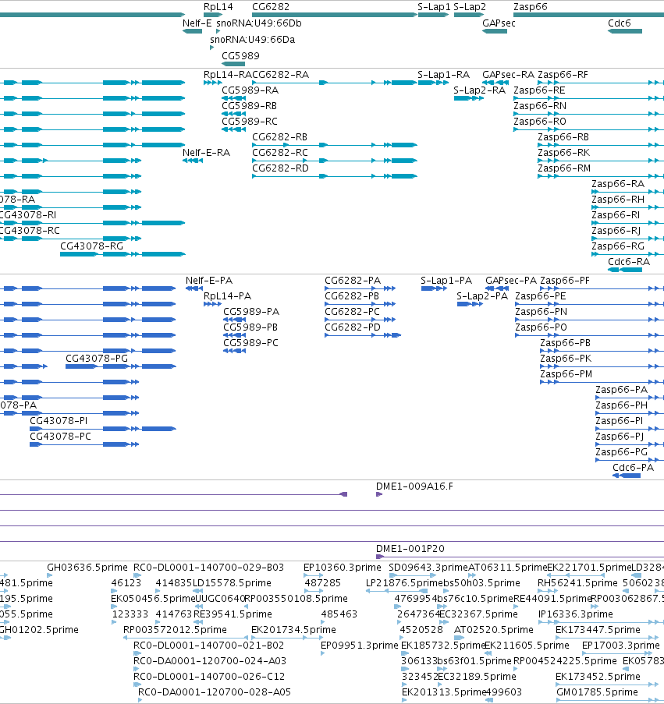Click the CG5989-RB transcript label

(250, 106)
